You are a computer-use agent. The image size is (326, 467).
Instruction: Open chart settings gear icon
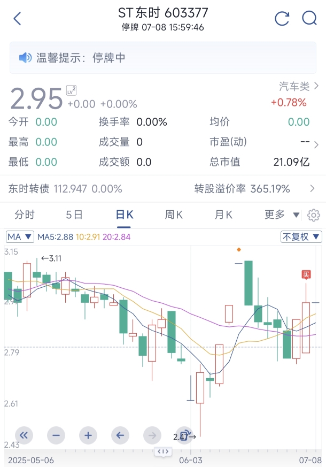click(314, 215)
